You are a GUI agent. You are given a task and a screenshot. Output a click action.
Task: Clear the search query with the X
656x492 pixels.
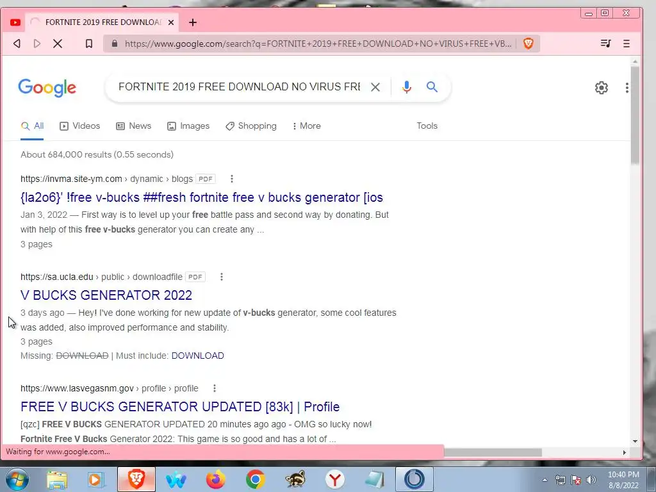[x=375, y=87]
